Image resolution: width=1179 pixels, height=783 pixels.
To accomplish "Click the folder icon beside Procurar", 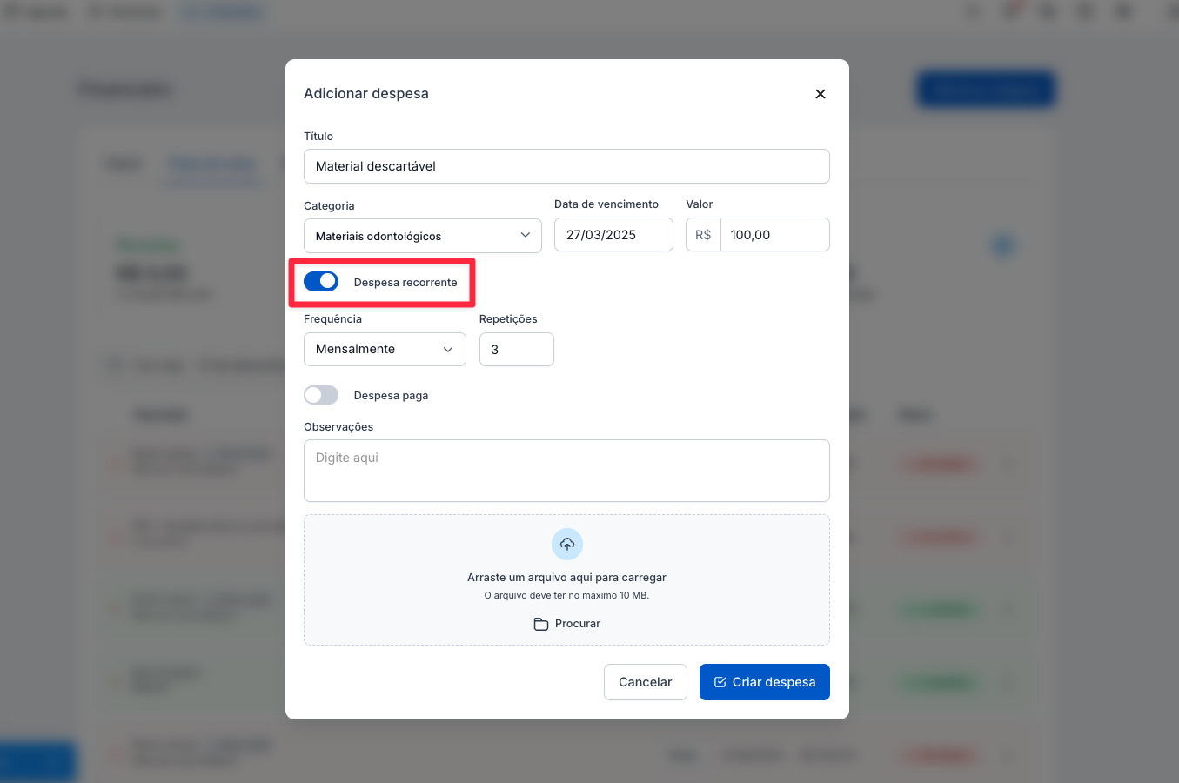I will point(540,624).
